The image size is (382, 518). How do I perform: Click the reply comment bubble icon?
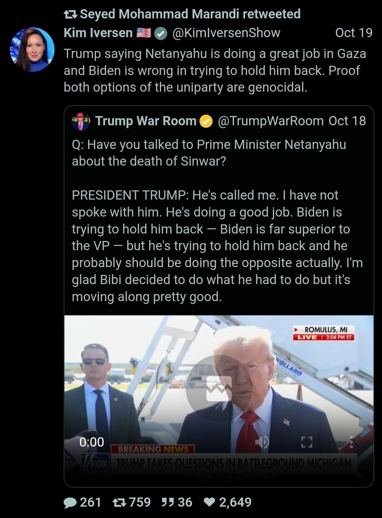click(x=70, y=502)
